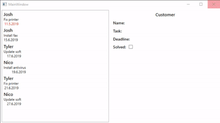220x123 pixels.
Task: Maximize the MainWindow window
Action: point(201,4)
